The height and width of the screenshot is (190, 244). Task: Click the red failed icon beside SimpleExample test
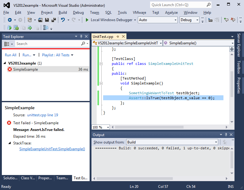point(10,69)
